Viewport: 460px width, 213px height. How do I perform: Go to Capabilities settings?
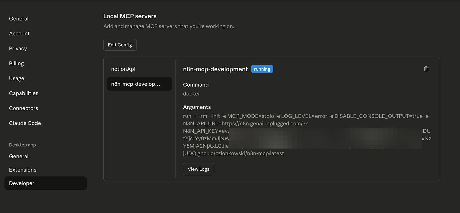click(x=24, y=93)
